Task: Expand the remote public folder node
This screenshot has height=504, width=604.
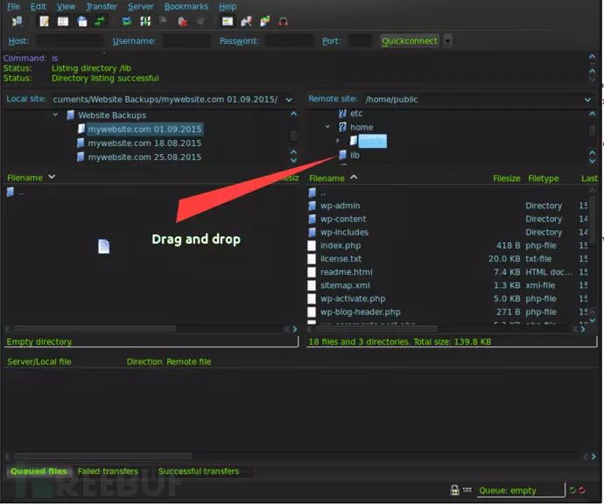Action: pyautogui.click(x=337, y=141)
